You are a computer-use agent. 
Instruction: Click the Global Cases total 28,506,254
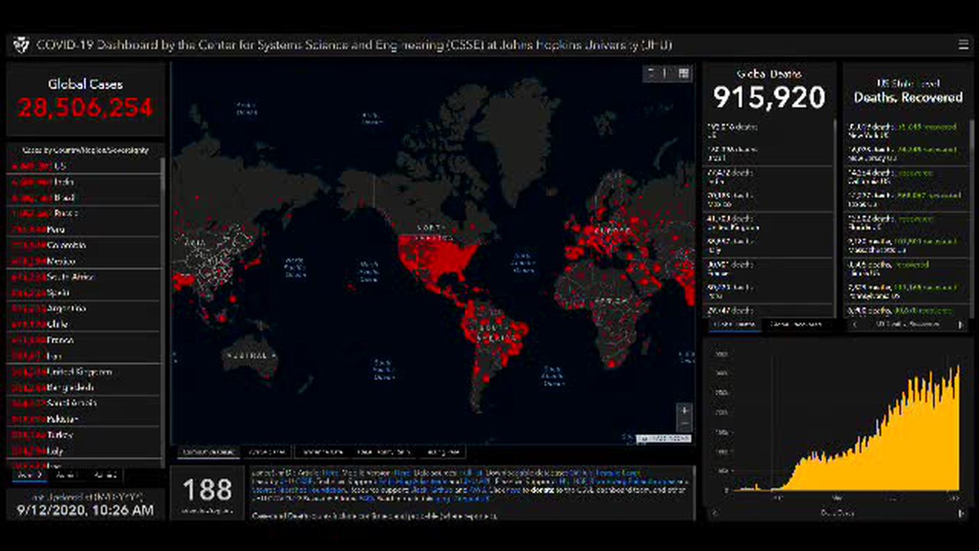point(86,108)
